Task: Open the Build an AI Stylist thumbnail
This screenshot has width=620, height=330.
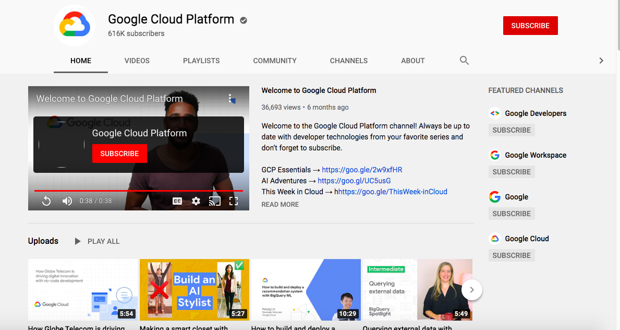Action: (x=194, y=290)
